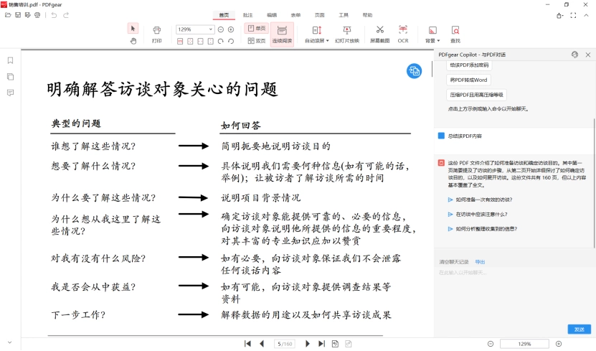596x351 pixels.
Task: Redo the last action
Action: click(66, 15)
